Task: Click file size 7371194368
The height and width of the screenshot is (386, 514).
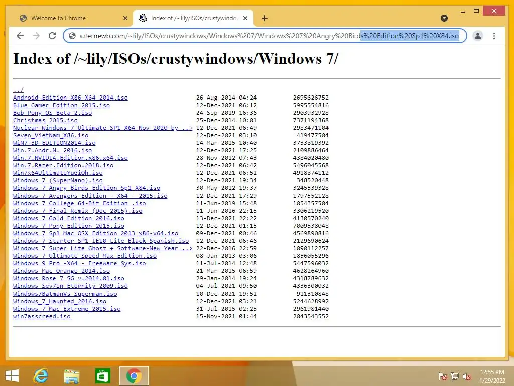Action: coord(311,120)
